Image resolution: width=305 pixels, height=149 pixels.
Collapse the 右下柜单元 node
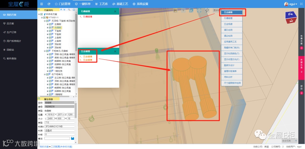pyautogui.click(x=45, y=74)
